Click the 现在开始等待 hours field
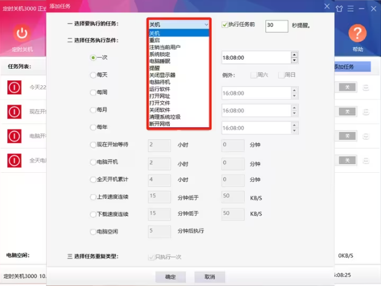The width and height of the screenshot is (381, 286). click(x=159, y=145)
